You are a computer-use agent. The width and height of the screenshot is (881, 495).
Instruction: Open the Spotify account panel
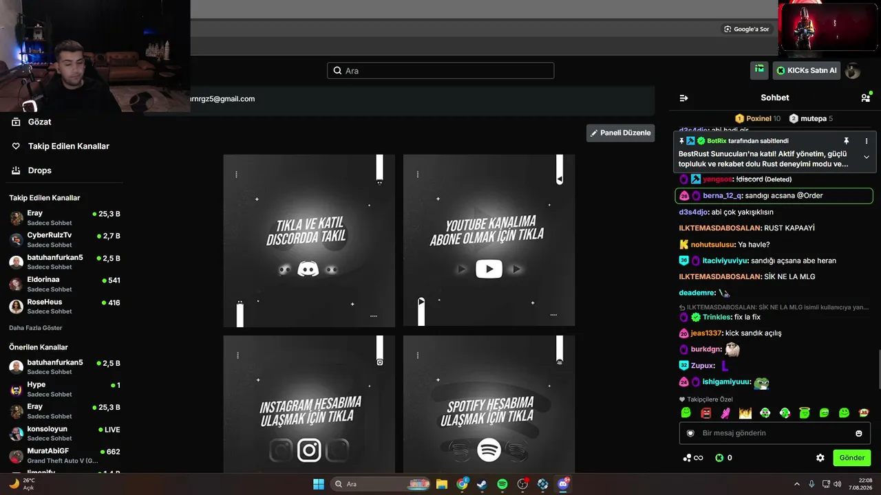489,404
